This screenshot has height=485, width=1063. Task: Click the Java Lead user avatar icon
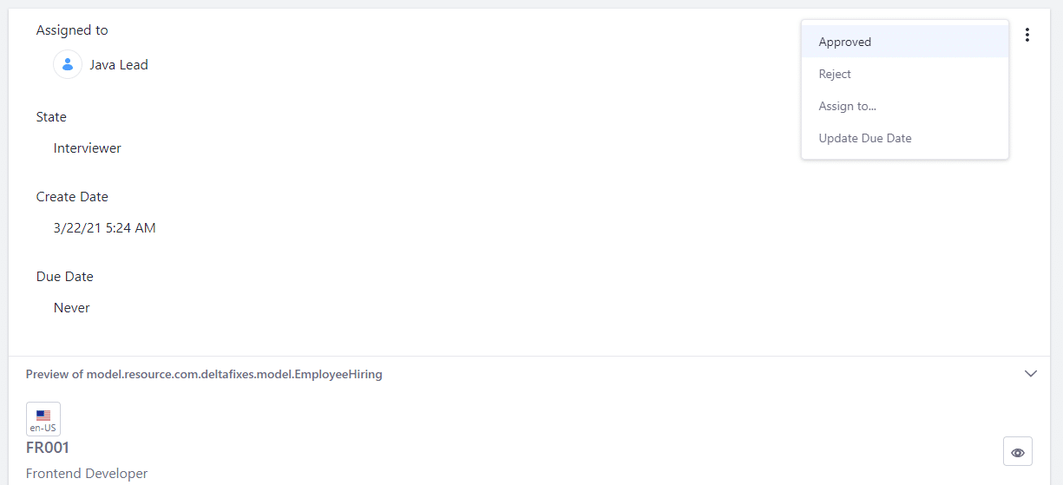[68, 64]
